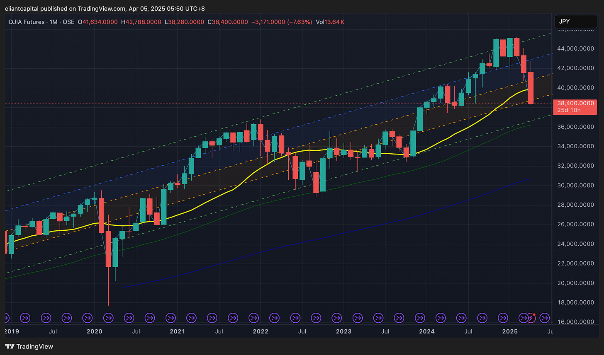The image size is (604, 355).
Task: Click the rollover marker for March 2022
Action: 274,318
